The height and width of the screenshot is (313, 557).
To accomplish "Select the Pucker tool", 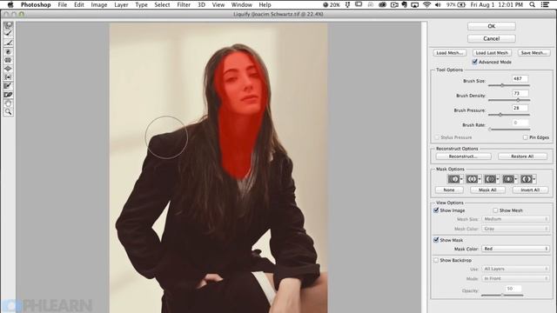I will [x=8, y=60].
